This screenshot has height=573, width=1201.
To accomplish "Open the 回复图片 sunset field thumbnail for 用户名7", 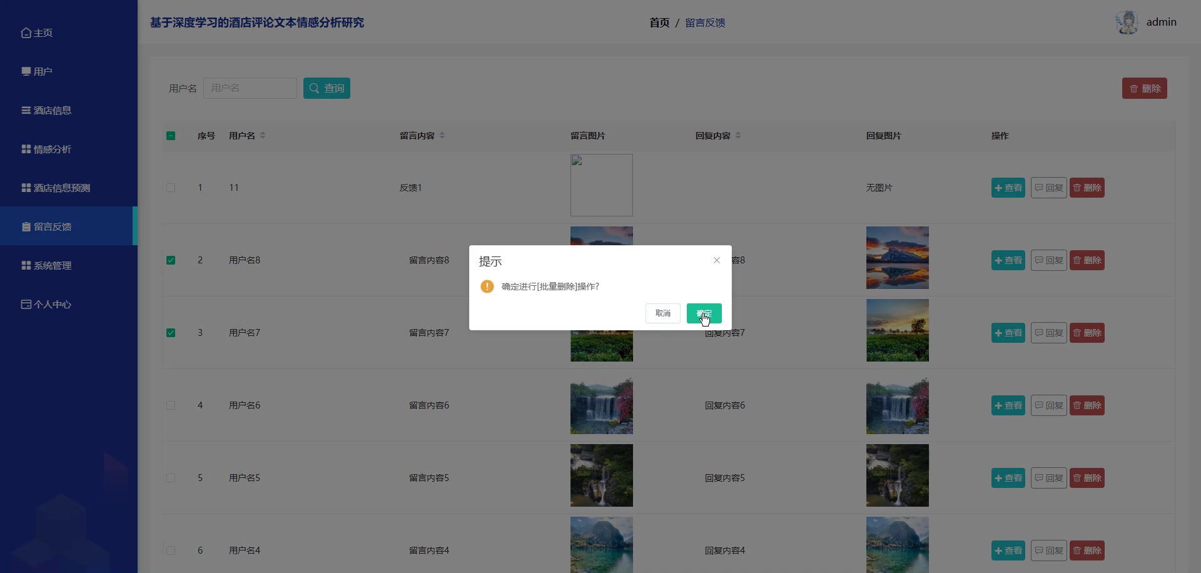I will coord(898,330).
